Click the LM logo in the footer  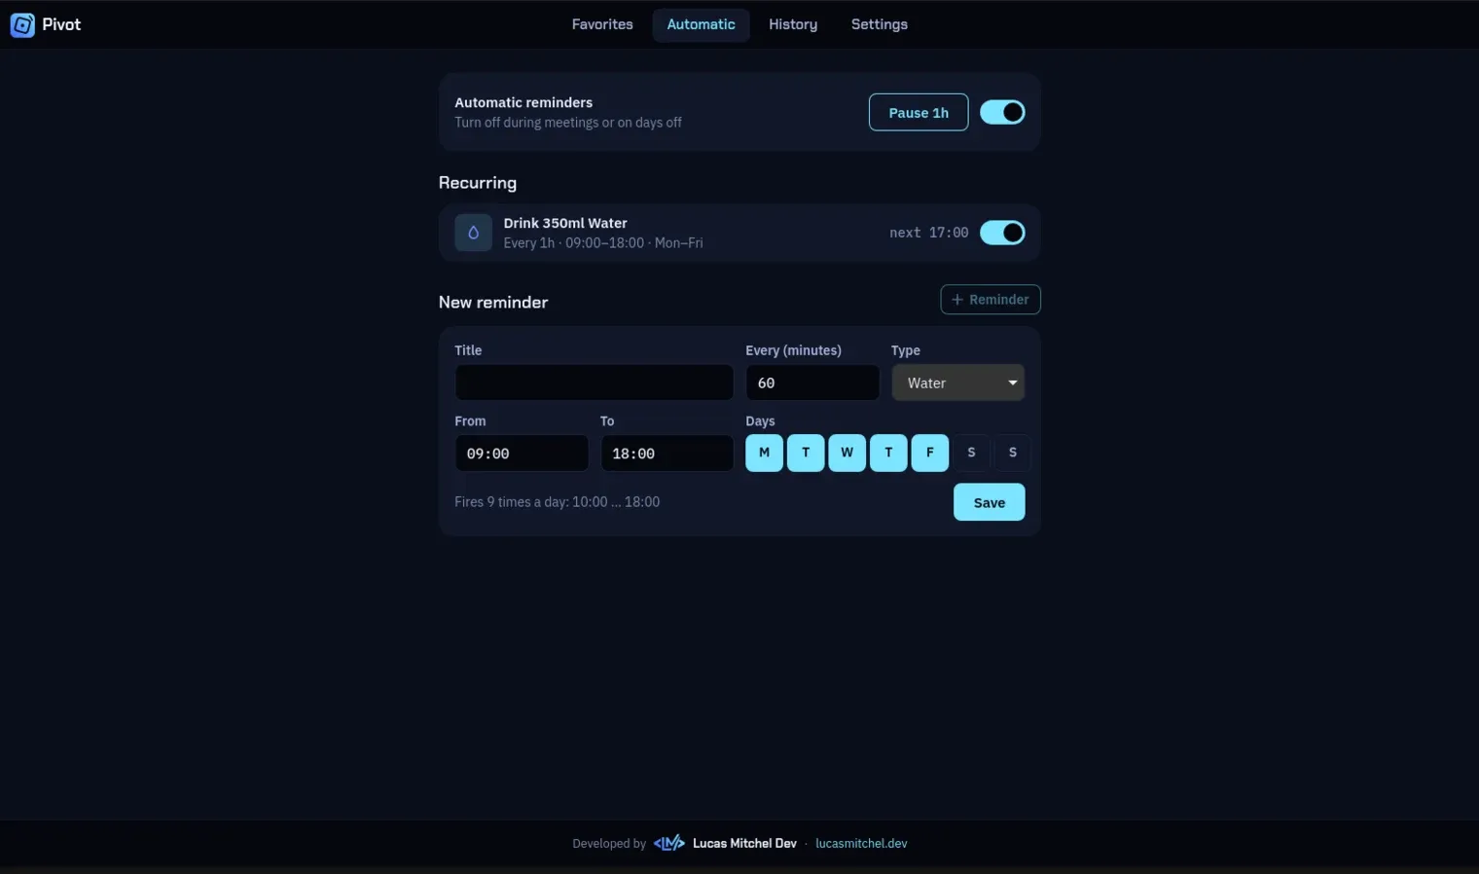coord(668,843)
